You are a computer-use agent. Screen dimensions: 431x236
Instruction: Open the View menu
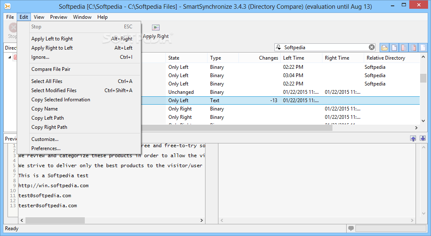39,17
